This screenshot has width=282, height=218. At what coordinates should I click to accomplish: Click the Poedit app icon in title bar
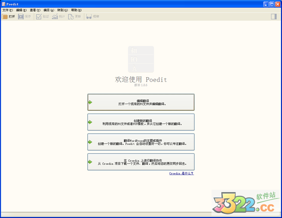coord(4,4)
